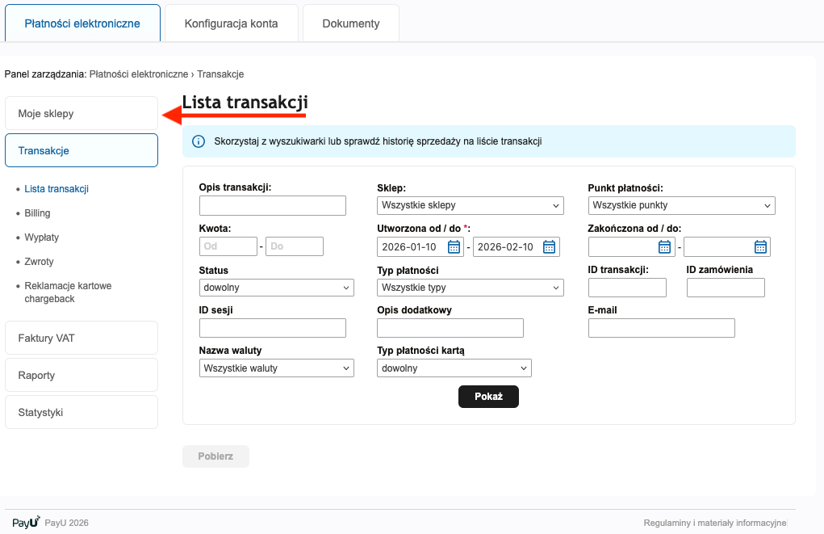Open the Dokumenty tab

(x=350, y=23)
